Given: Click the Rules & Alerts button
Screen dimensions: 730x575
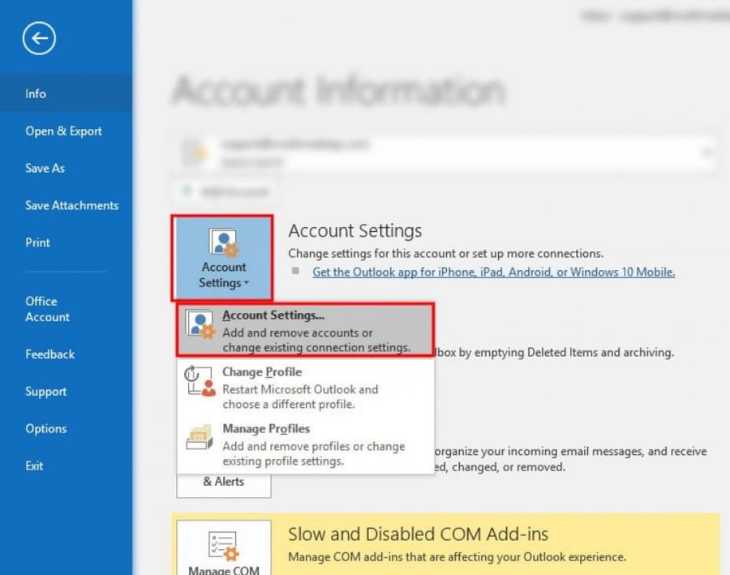Looking at the screenshot, I should (223, 482).
